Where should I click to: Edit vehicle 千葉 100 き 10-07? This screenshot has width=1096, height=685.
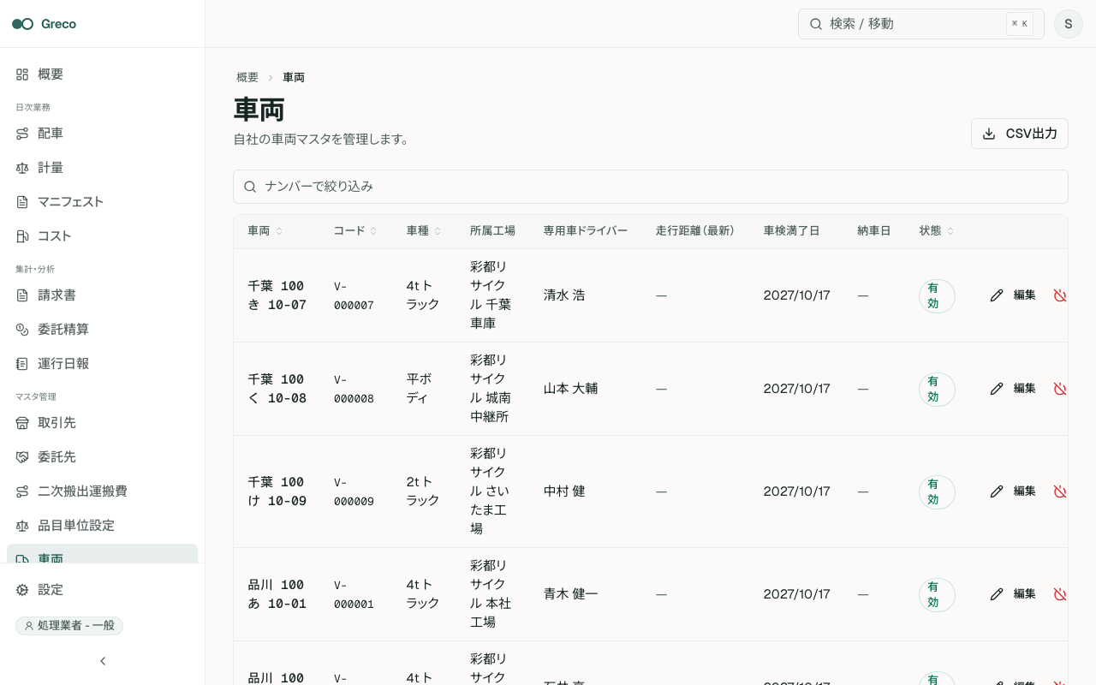click(x=1013, y=295)
